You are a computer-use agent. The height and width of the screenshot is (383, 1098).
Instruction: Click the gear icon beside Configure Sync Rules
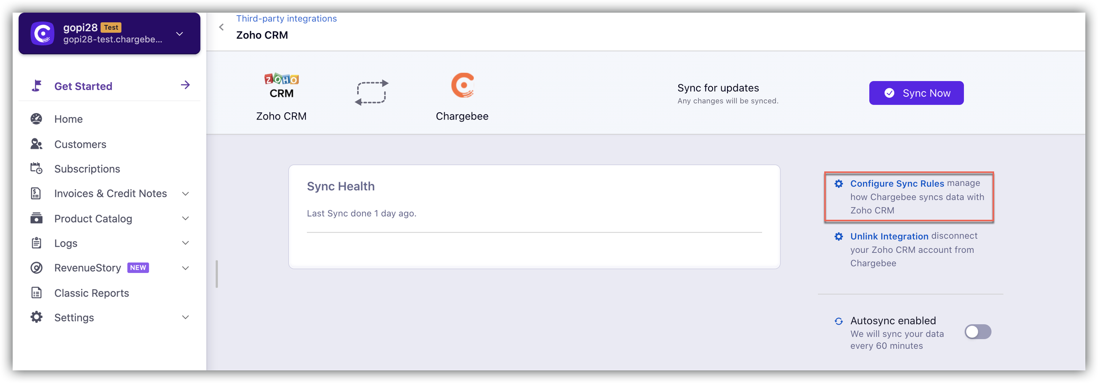pos(838,184)
